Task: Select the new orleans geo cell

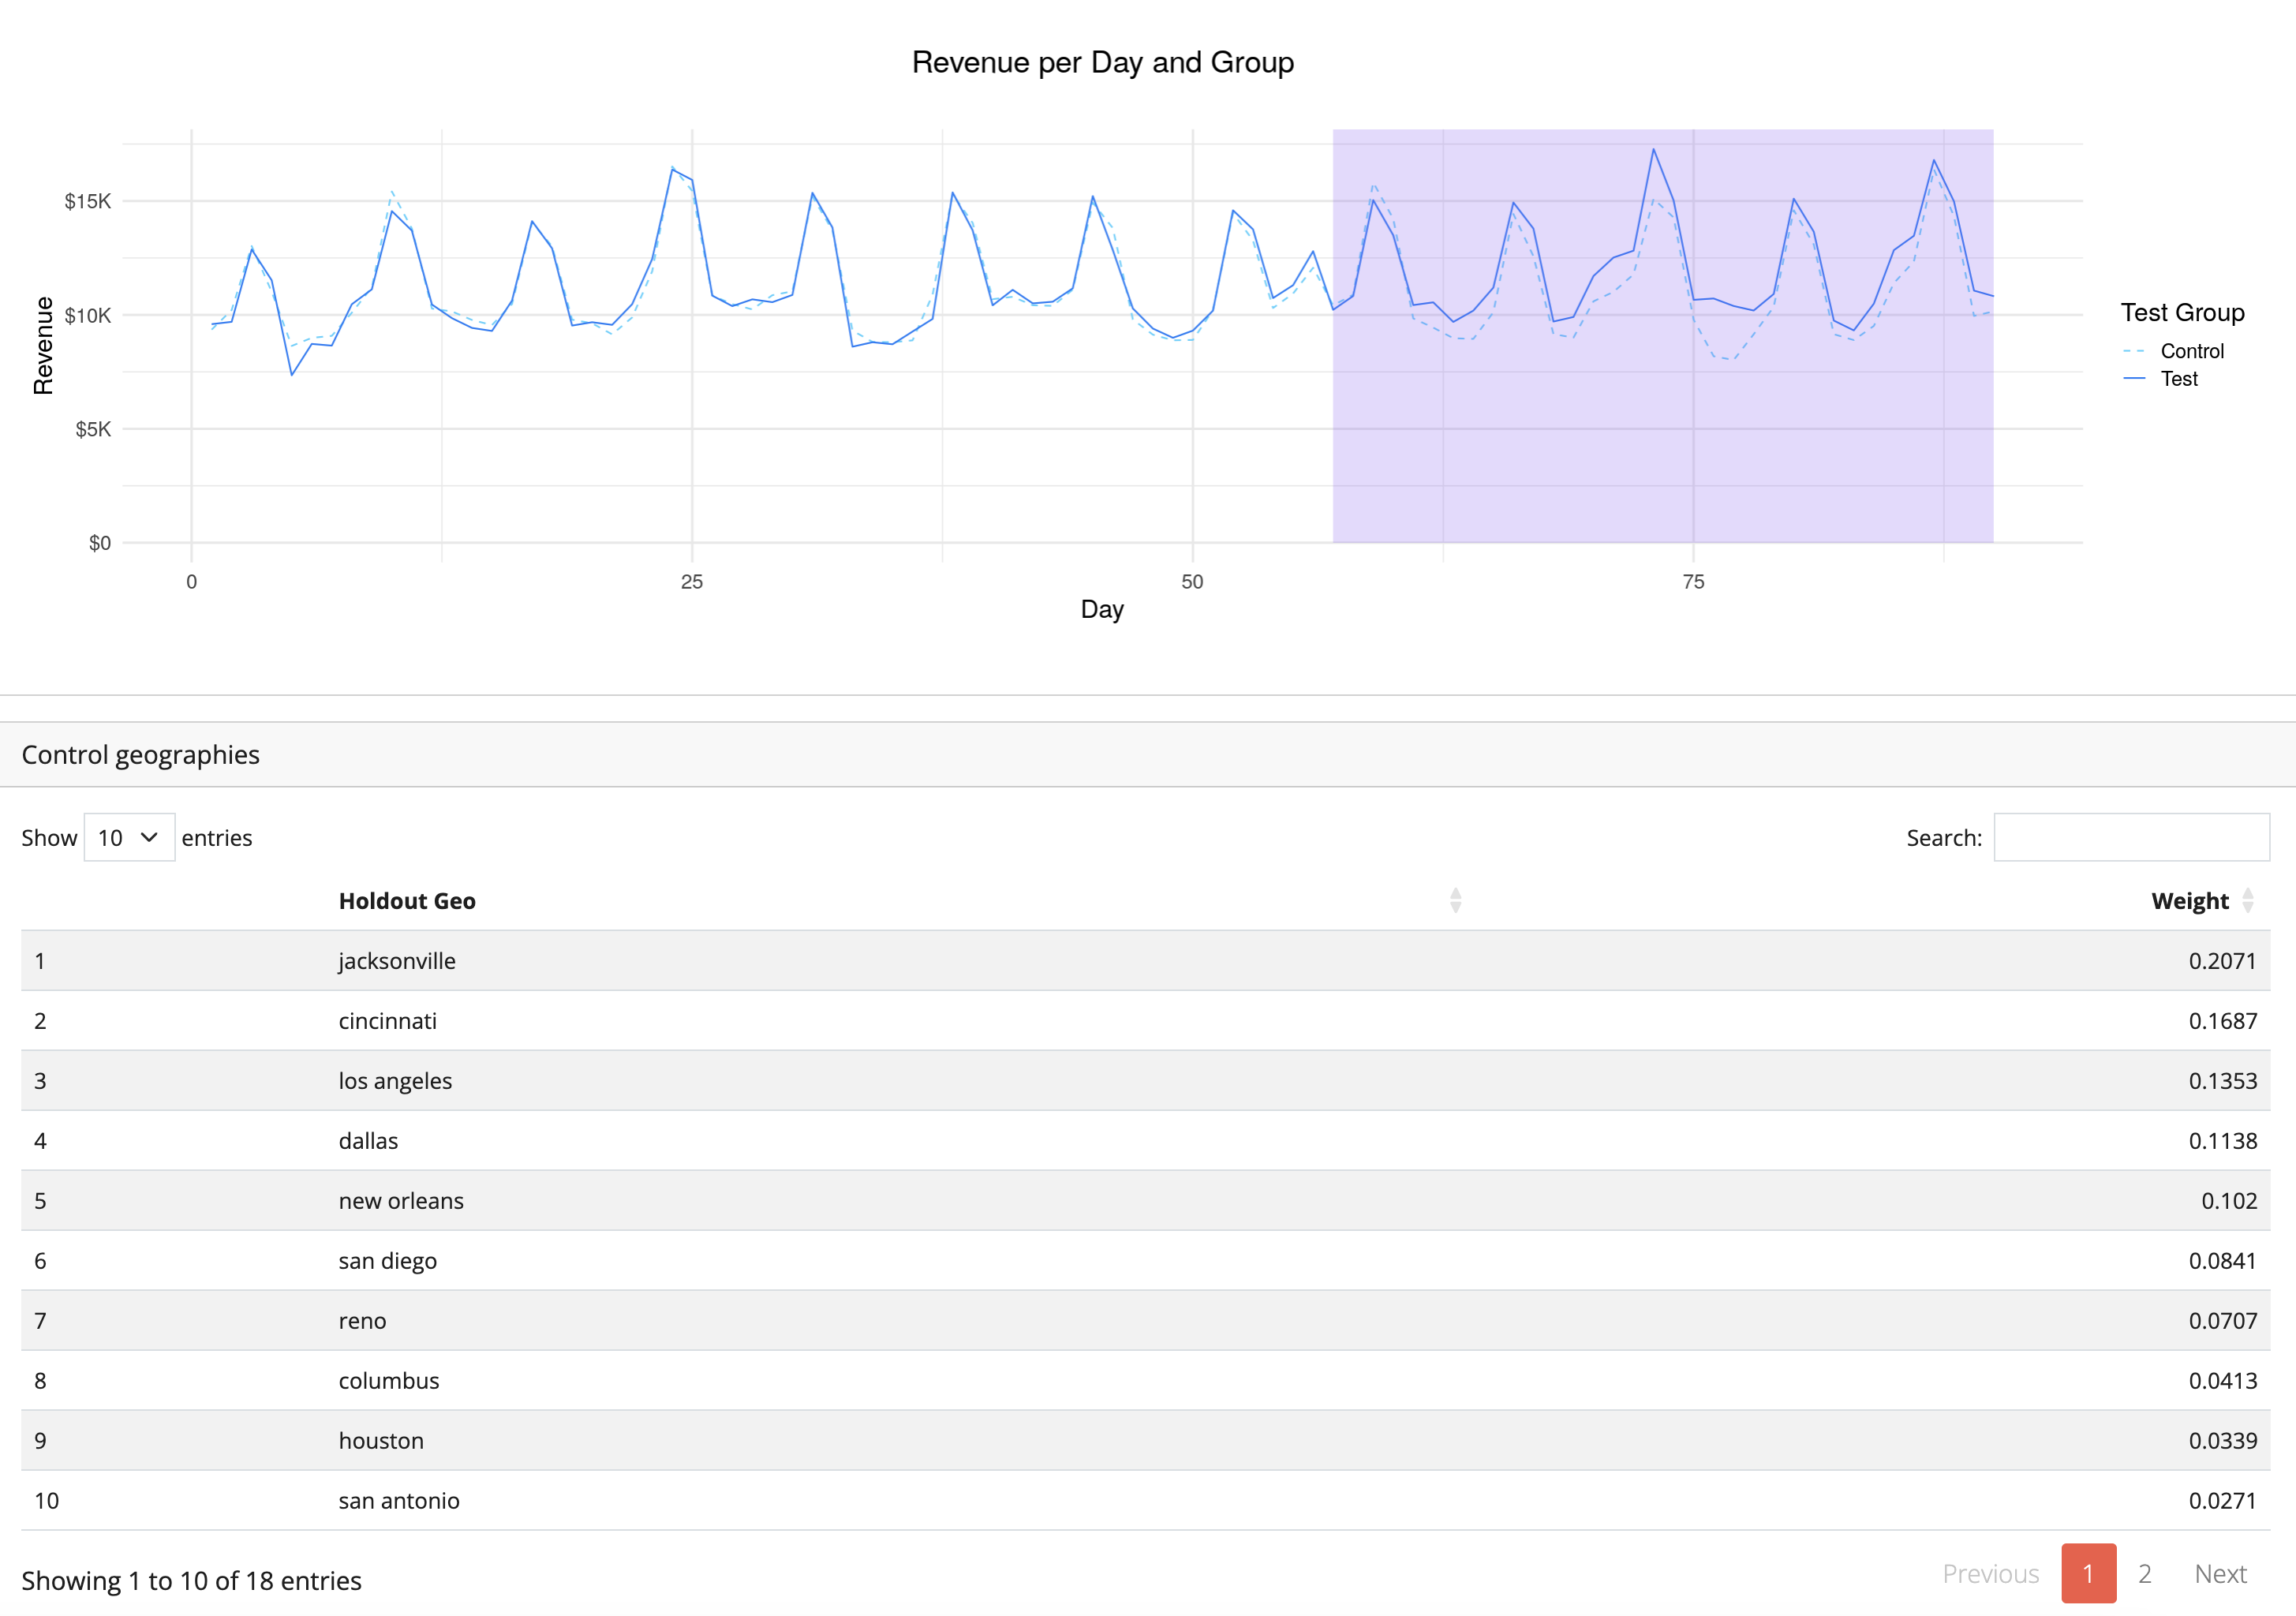Action: click(x=401, y=1201)
